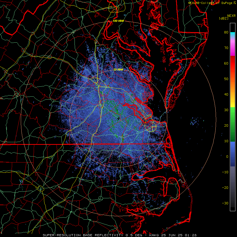The height and width of the screenshot is (237, 237).
Task: Click the KAKQ station identifier in caption
Action: pos(154,235)
